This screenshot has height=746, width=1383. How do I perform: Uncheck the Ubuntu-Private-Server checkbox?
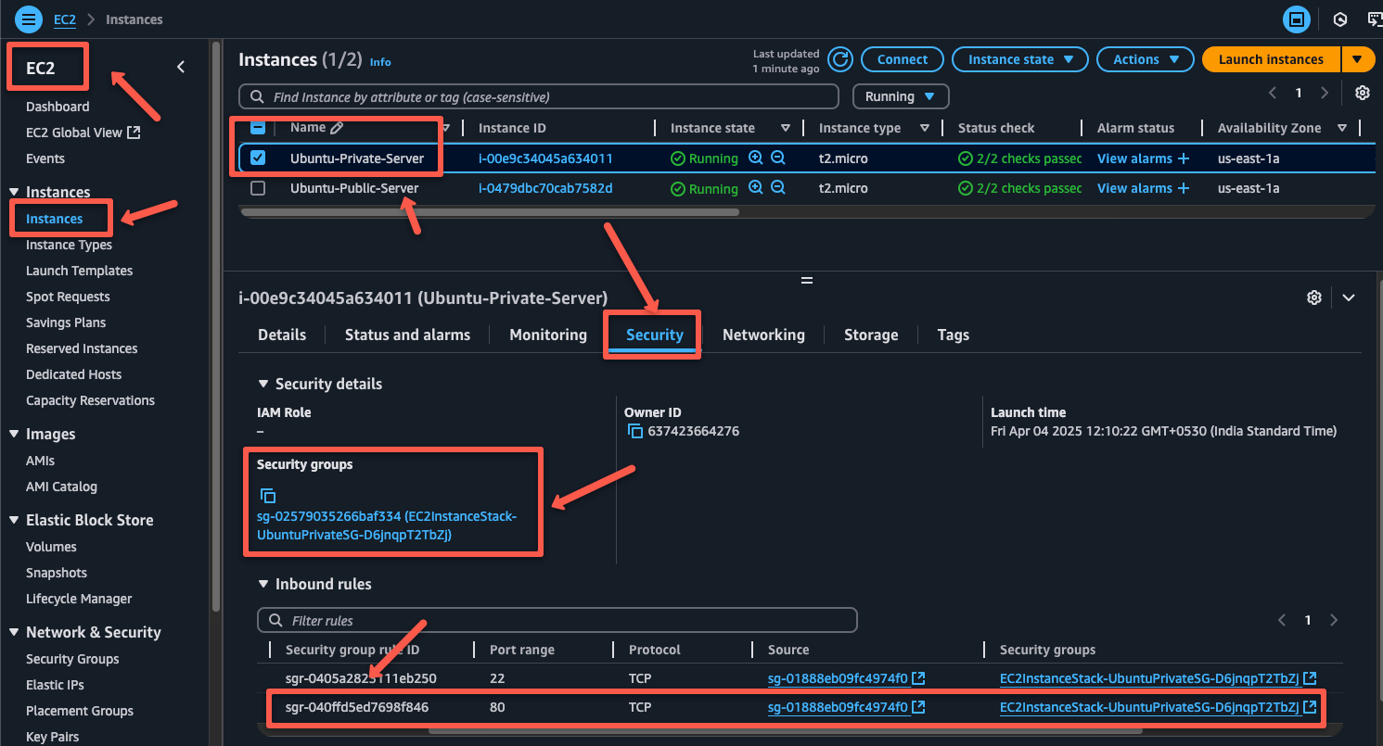(x=258, y=158)
